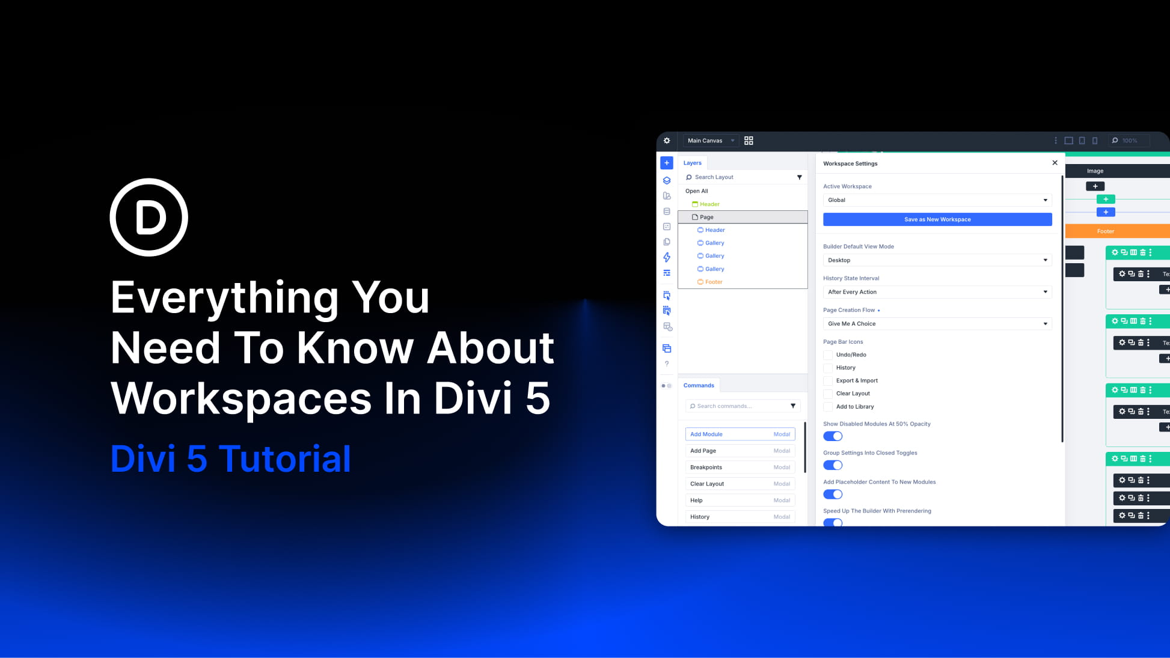
Task: Click the orange Footer bar on canvas
Action: coord(1117,231)
